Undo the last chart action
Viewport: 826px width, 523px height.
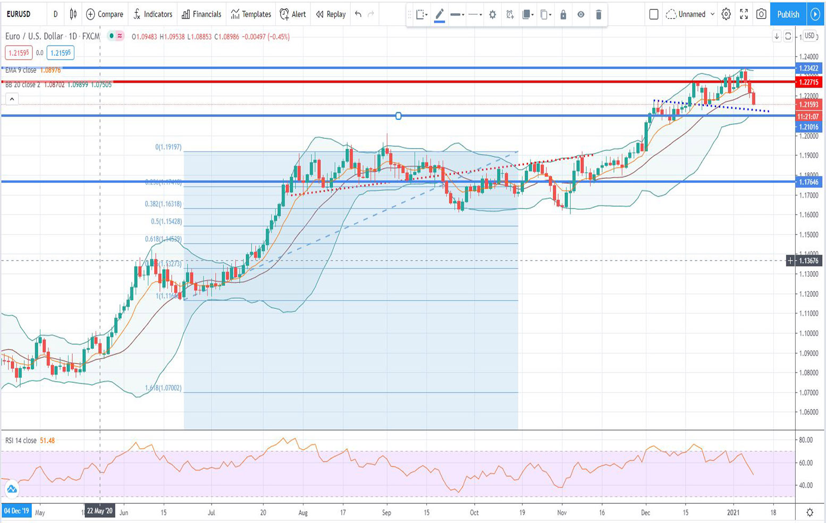[x=358, y=14]
